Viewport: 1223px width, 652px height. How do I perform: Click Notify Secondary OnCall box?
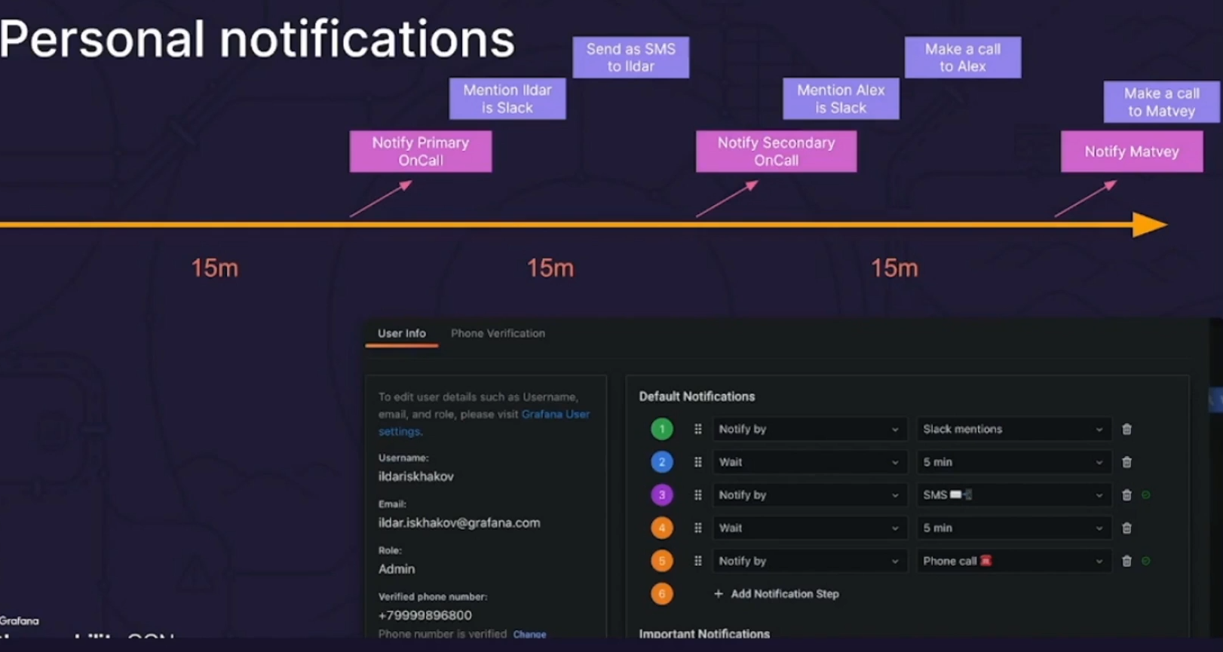[776, 152]
